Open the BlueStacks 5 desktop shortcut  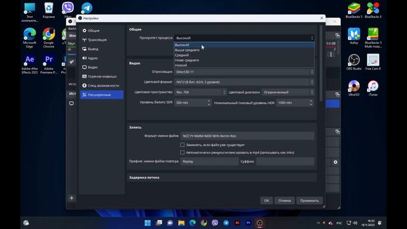[x=354, y=10]
